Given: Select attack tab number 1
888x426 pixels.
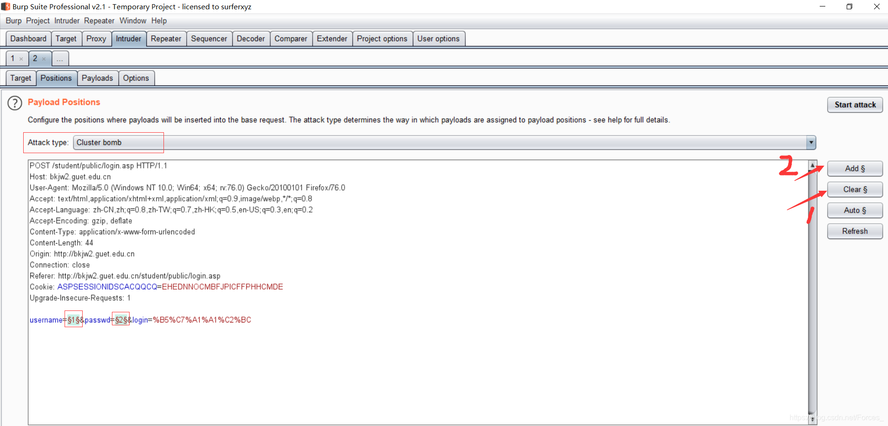Looking at the screenshot, I should (x=13, y=58).
